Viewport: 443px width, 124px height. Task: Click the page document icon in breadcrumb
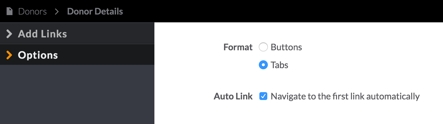[x=10, y=11]
